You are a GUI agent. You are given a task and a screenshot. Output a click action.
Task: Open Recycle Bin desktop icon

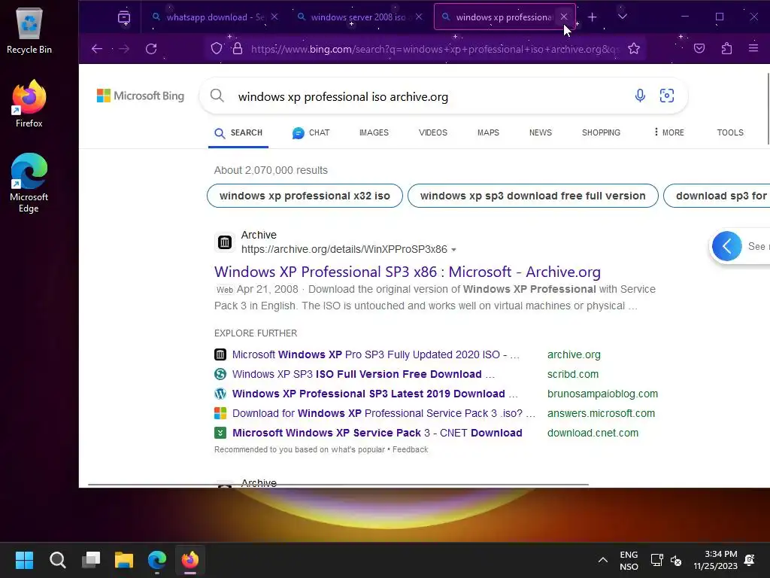pyautogui.click(x=29, y=31)
